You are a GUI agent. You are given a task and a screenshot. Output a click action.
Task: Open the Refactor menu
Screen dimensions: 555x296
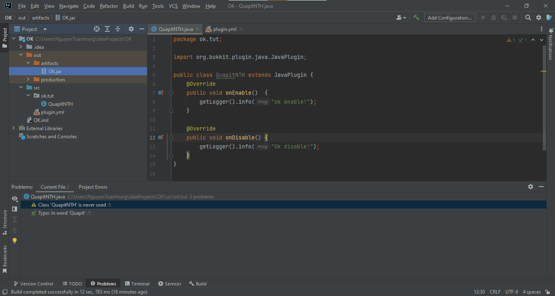pos(108,6)
